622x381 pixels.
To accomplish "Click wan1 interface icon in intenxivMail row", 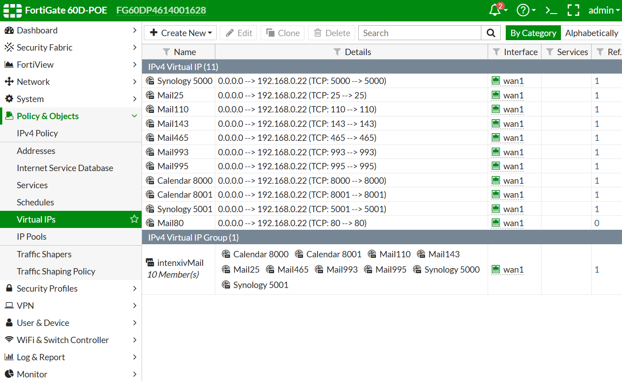I will point(496,269).
